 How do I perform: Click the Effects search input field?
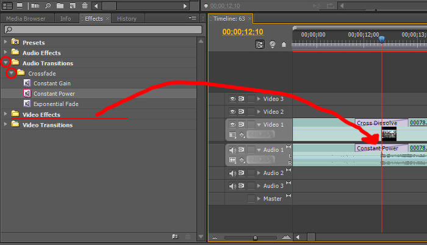tap(103, 29)
